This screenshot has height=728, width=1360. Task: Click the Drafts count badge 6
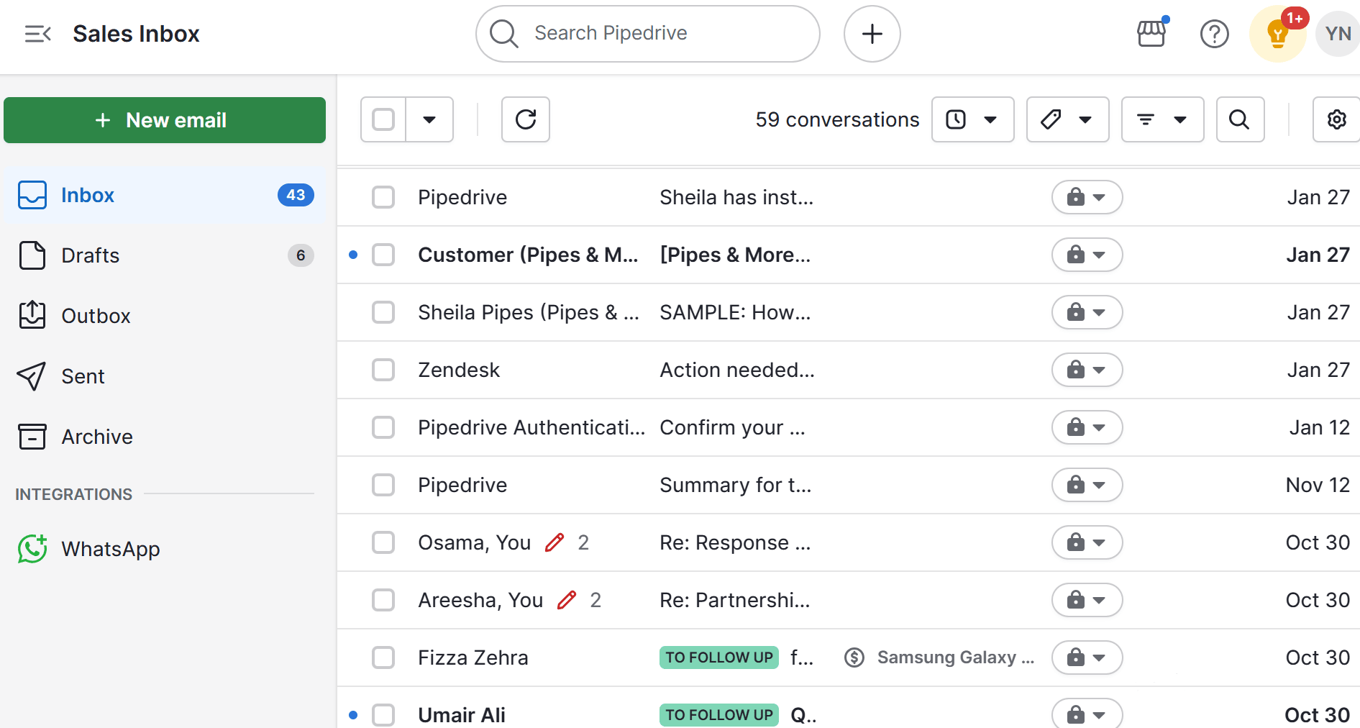tap(301, 255)
